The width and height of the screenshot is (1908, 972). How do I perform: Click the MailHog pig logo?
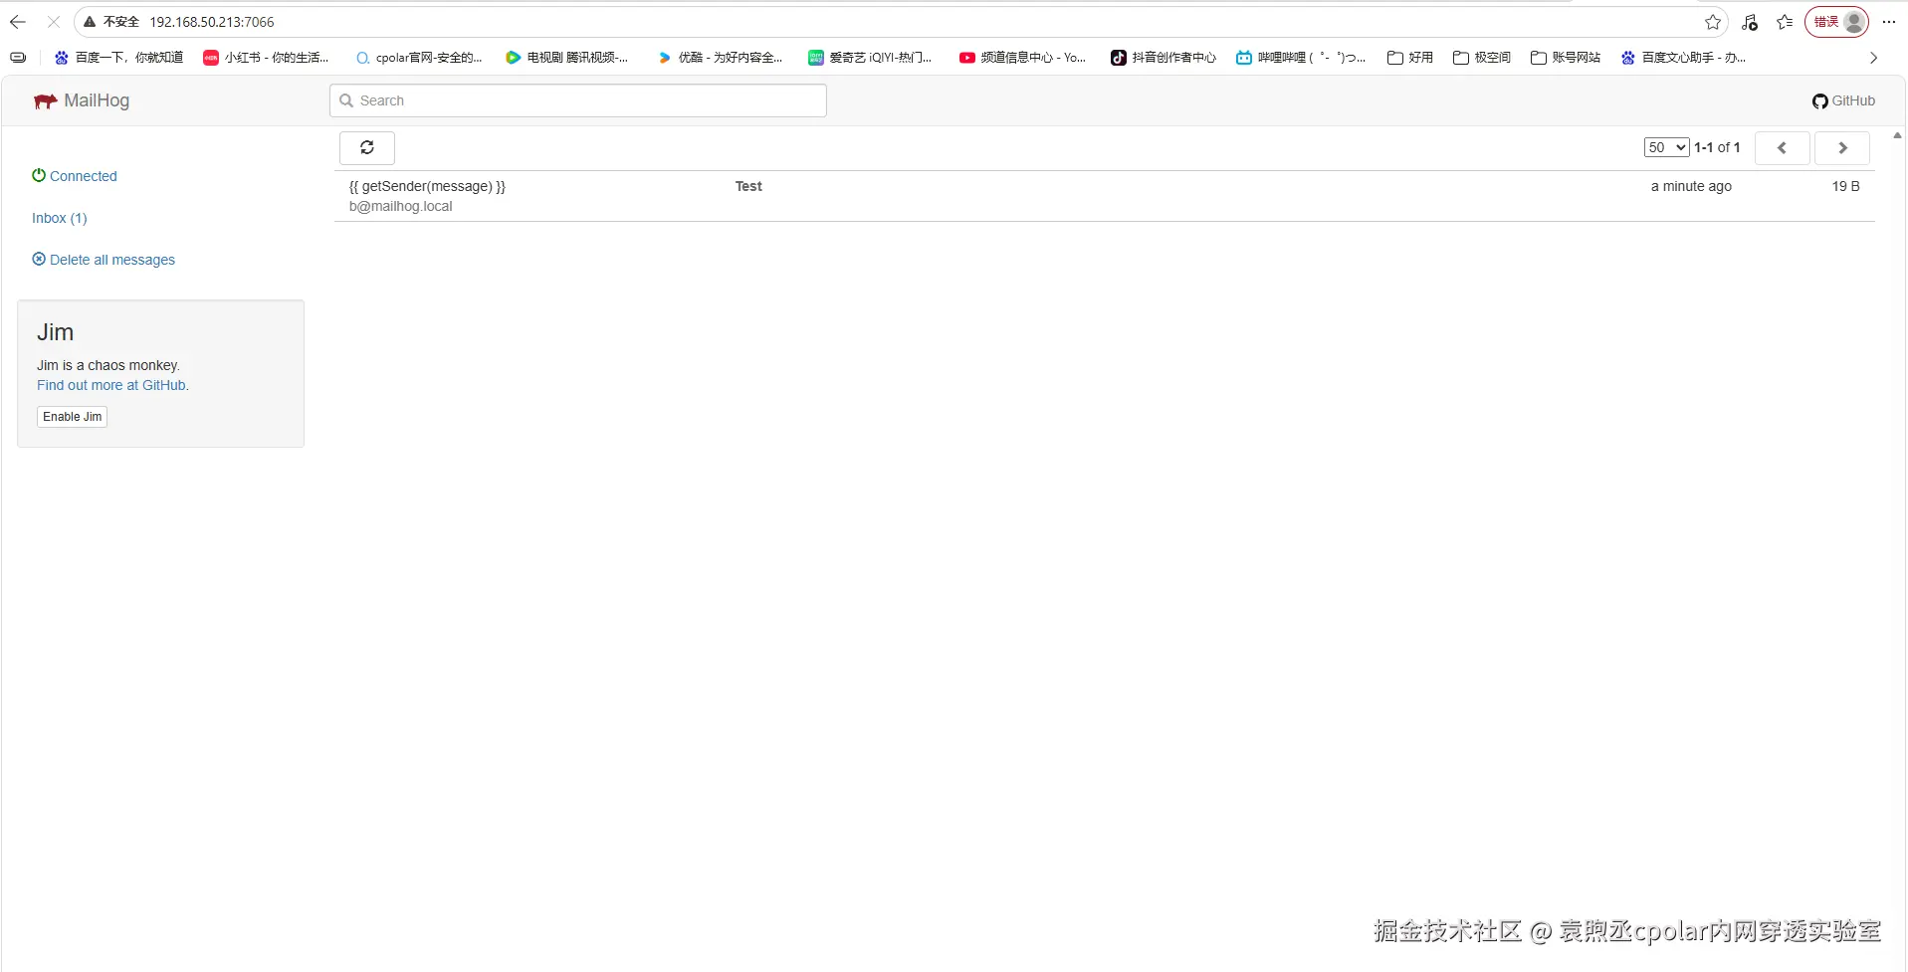pos(45,100)
